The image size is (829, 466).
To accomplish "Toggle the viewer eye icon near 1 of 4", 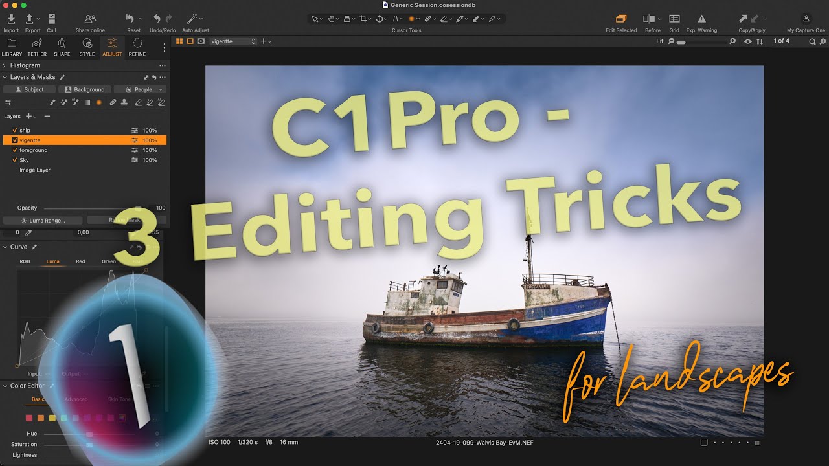I will (748, 41).
